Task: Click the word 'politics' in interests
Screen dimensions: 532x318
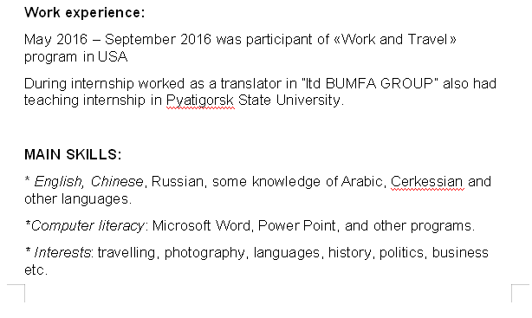Action: (x=401, y=253)
